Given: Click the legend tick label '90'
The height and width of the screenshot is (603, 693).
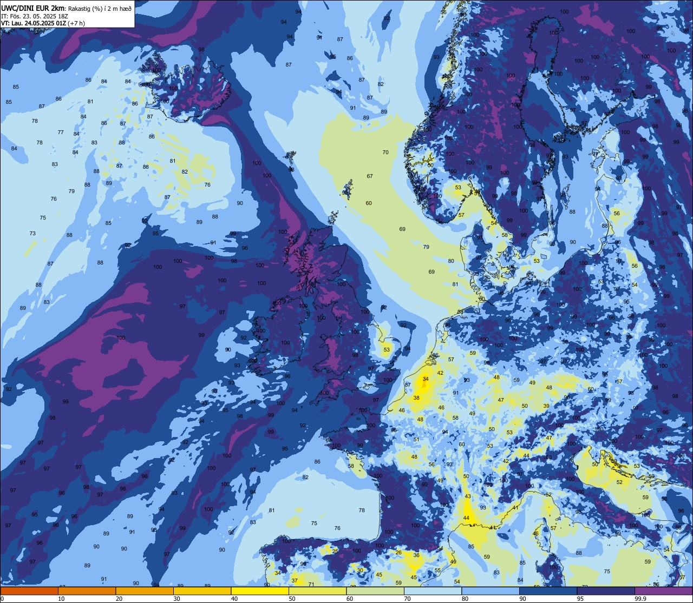Looking at the screenshot, I should pos(522,599).
